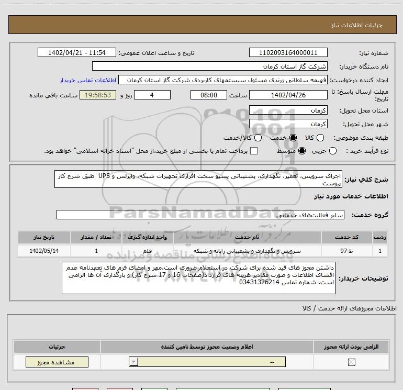
Task: Click the buyer organization name field
Action: click(x=210, y=66)
